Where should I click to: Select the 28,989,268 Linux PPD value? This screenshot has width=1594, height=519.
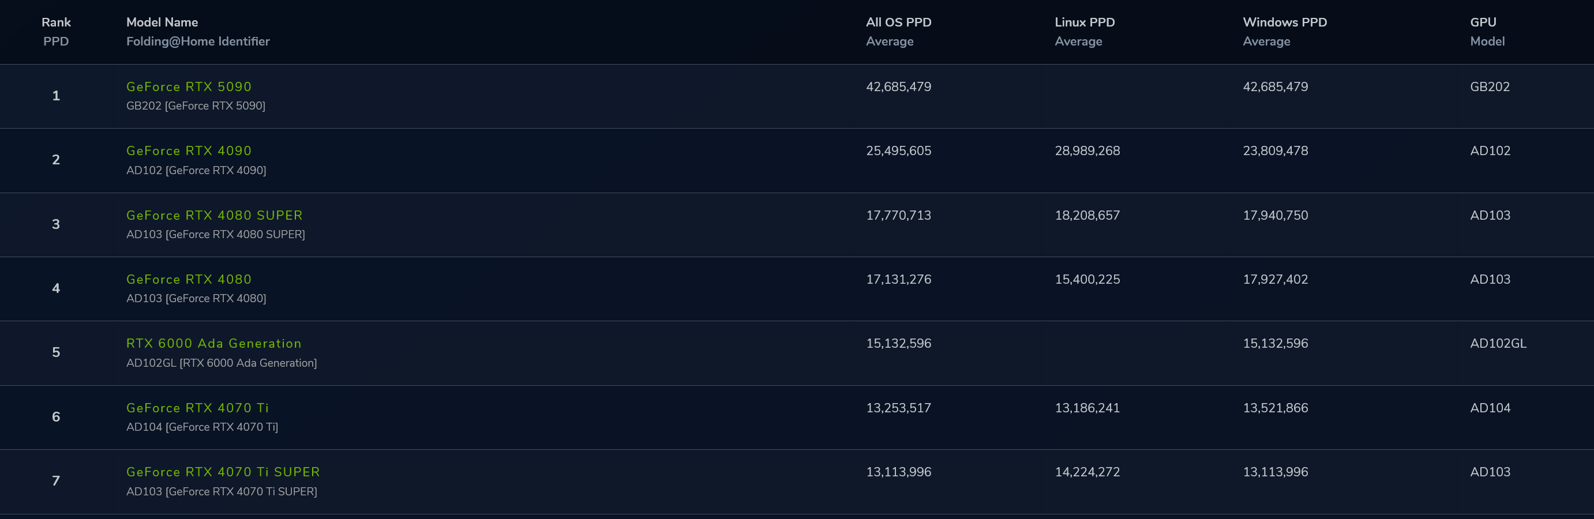pos(1087,151)
